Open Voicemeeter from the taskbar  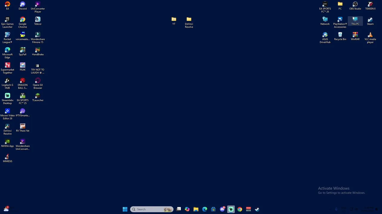tap(248, 209)
